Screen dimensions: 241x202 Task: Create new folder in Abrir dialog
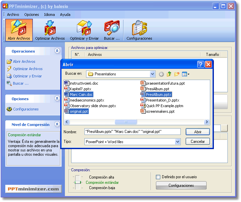pos(177,74)
